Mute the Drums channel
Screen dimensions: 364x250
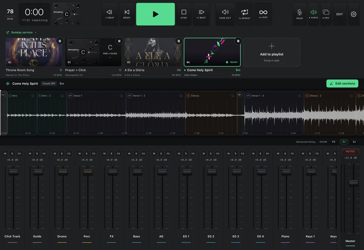[55, 154]
